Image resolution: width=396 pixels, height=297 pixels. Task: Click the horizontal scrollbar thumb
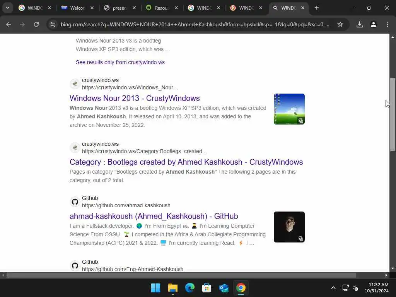(x=181, y=275)
